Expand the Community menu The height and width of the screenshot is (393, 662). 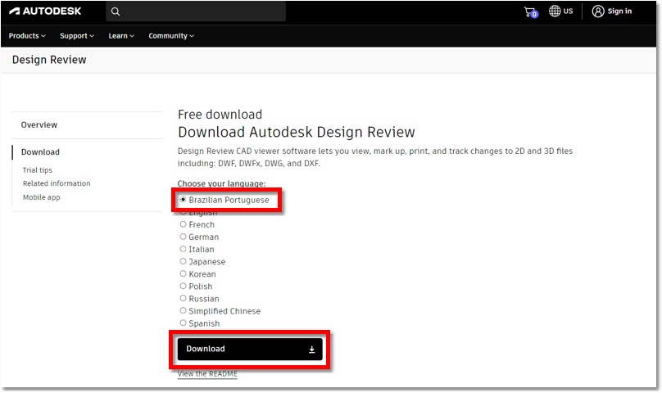point(171,36)
